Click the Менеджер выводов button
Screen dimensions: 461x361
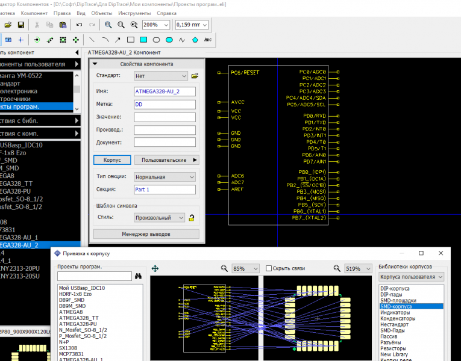coord(146,234)
